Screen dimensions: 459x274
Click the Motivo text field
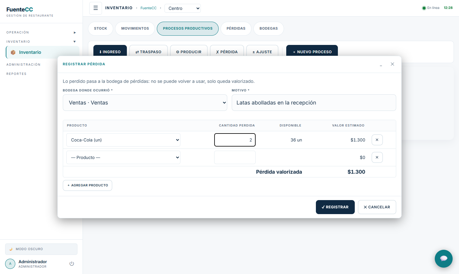[314, 103]
